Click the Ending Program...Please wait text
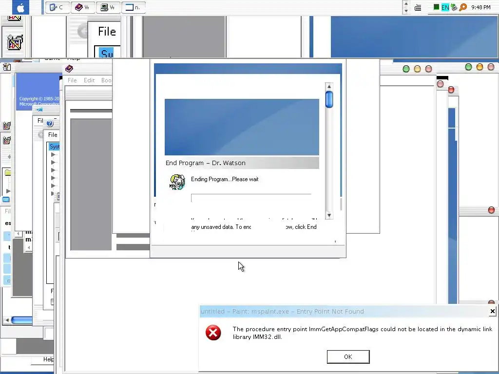 [225, 179]
